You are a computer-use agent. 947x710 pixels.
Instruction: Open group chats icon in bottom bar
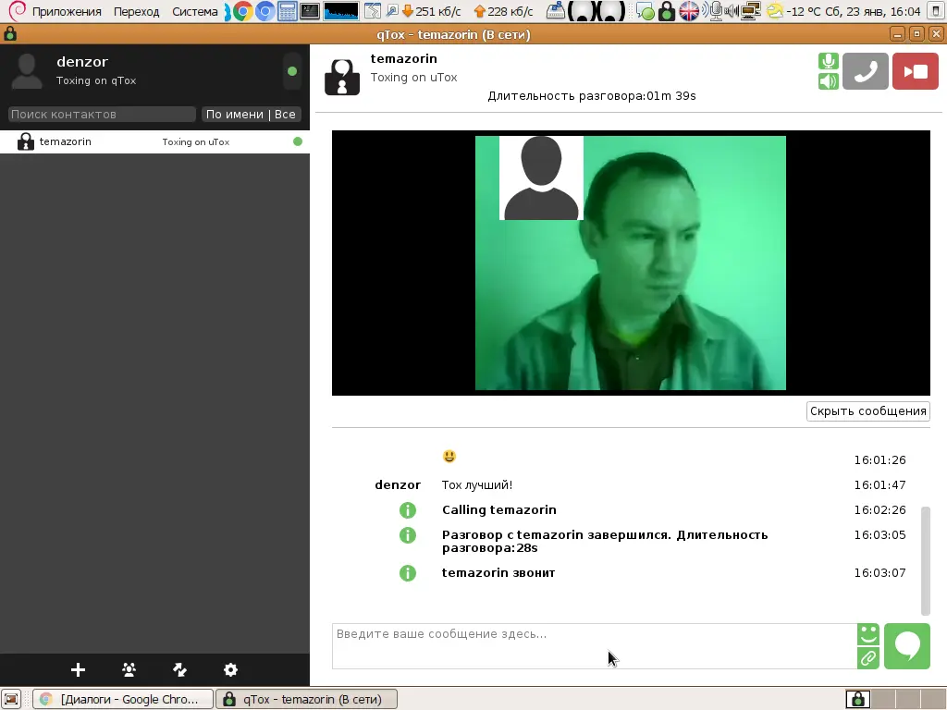coord(129,669)
